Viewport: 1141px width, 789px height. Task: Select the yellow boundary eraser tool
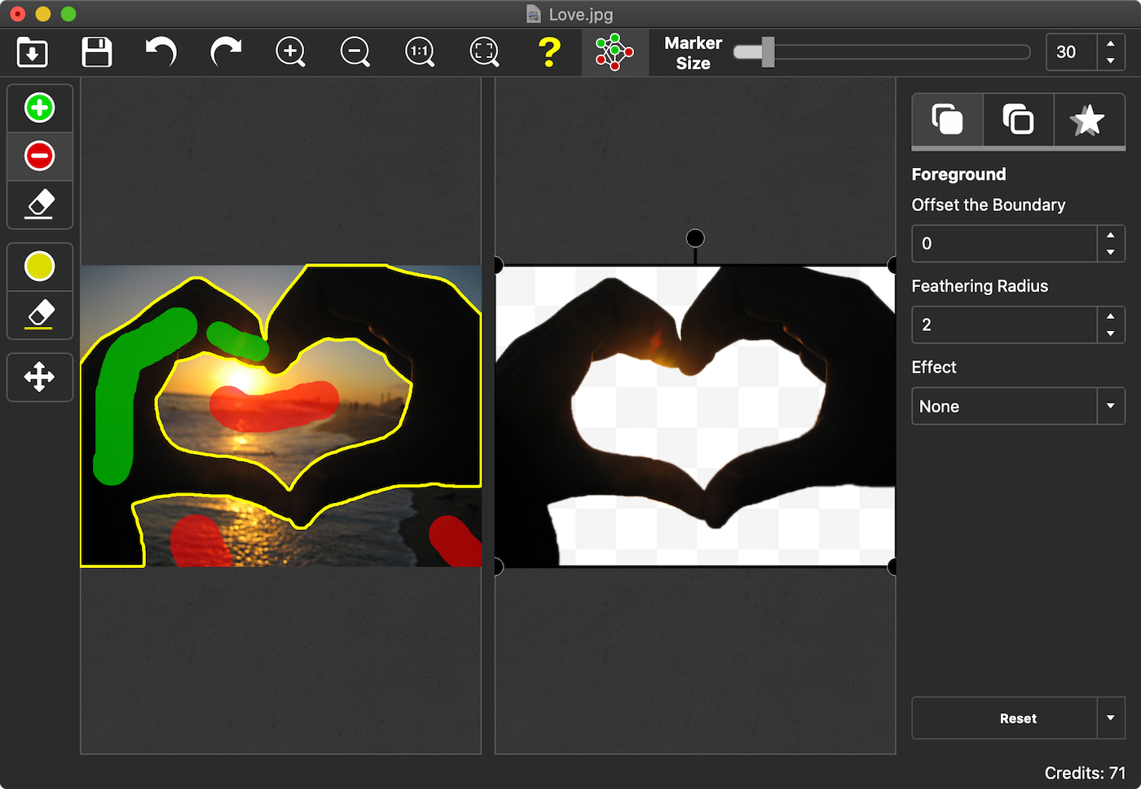(40, 315)
